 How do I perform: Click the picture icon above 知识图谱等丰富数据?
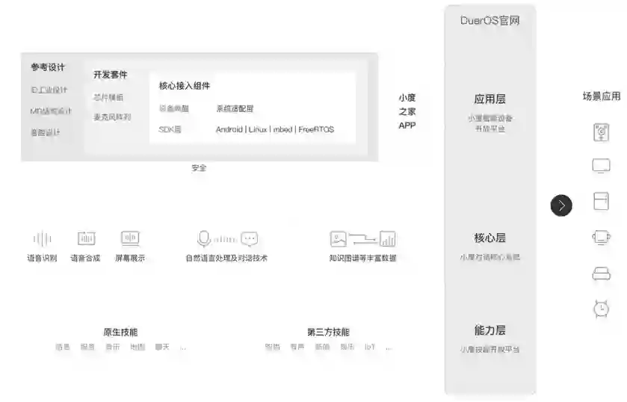point(339,239)
